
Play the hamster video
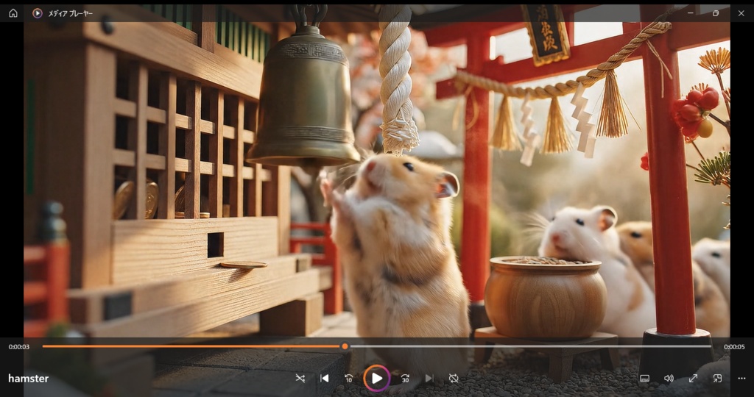click(377, 379)
